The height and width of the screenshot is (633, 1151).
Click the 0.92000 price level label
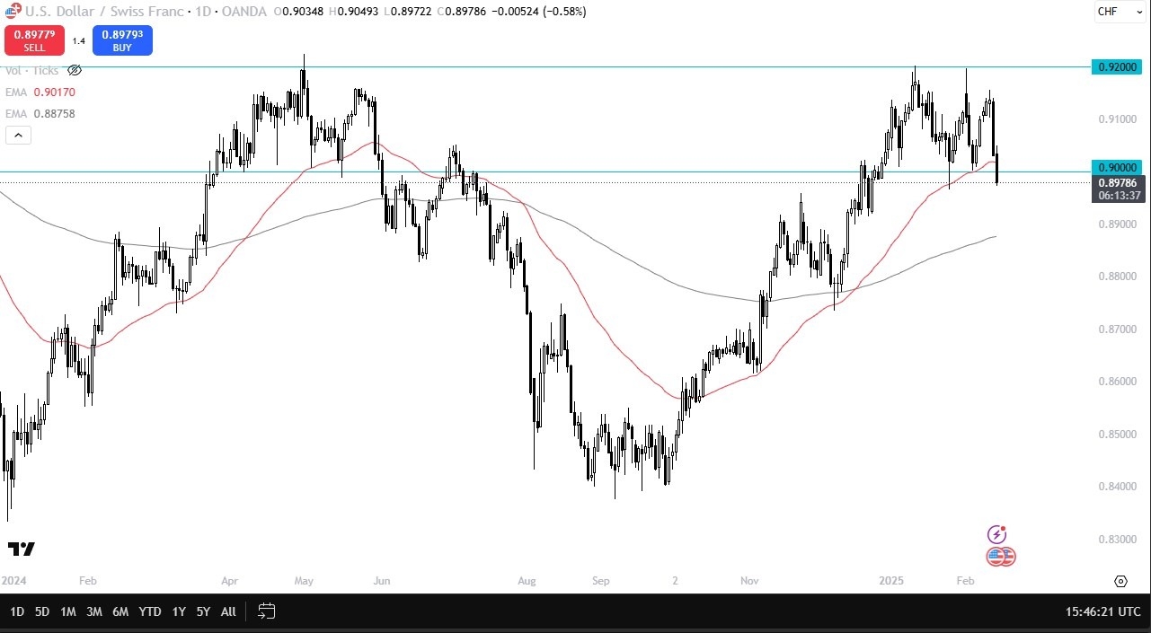1117,67
